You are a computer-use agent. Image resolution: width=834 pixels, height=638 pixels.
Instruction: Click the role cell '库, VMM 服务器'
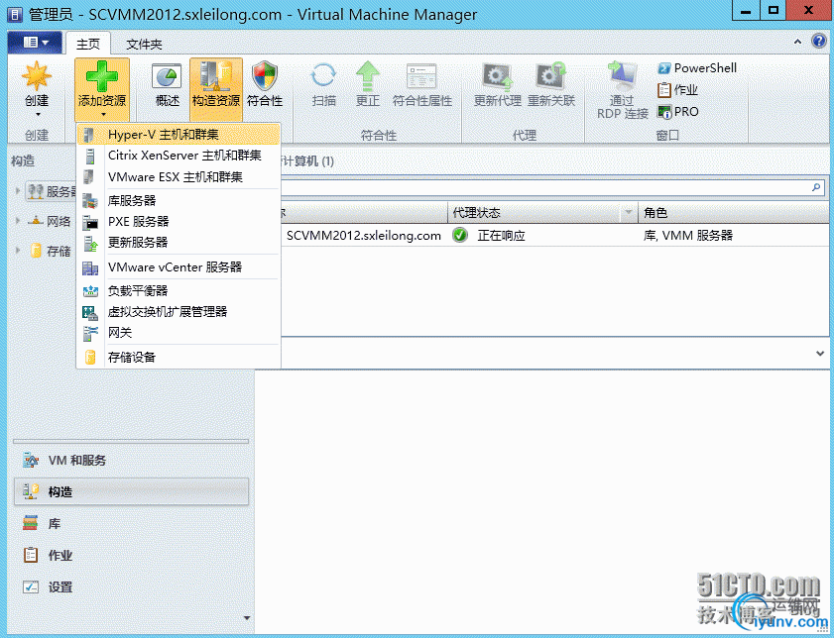coord(688,236)
